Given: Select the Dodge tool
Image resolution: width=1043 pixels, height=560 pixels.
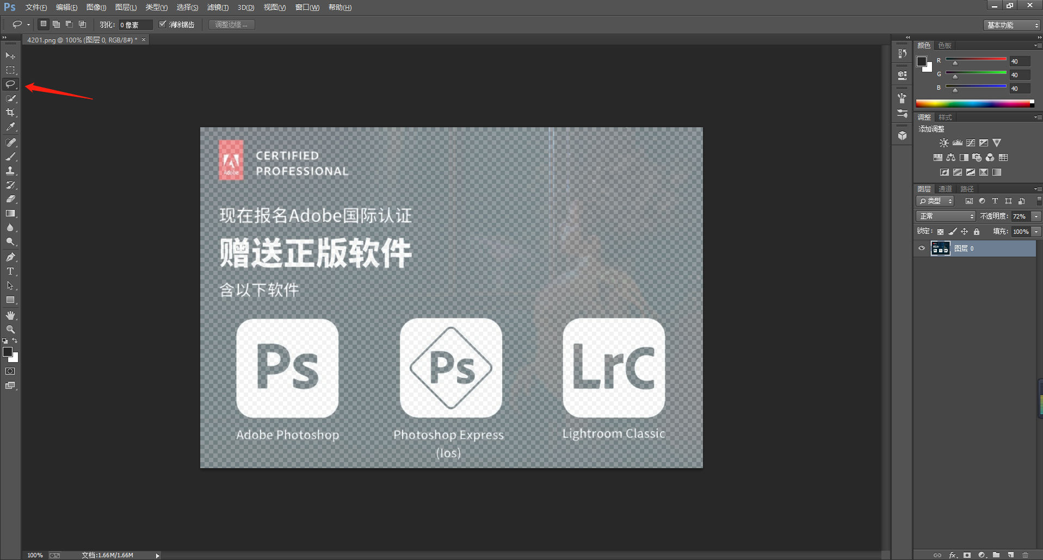Looking at the screenshot, I should 10,242.
